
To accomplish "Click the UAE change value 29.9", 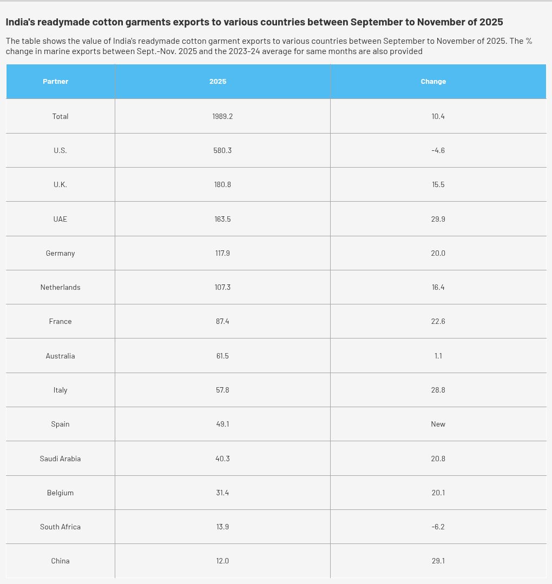I will click(438, 219).
